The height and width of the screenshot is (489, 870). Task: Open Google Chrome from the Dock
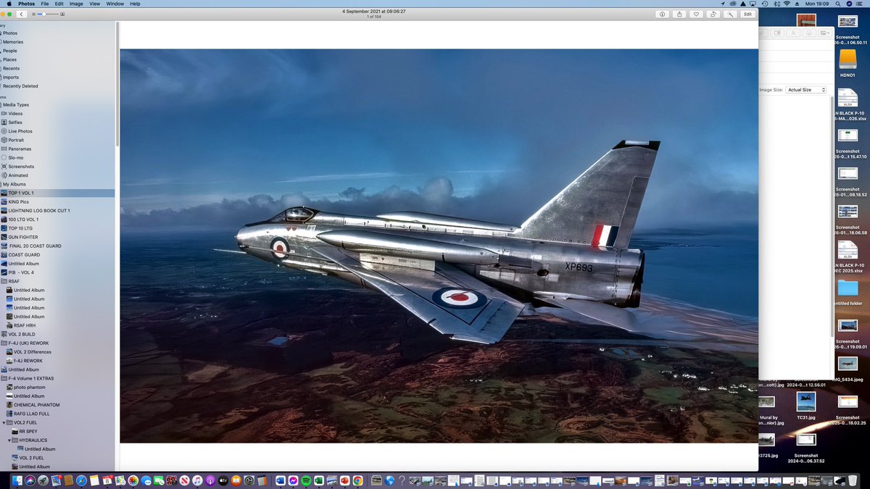[357, 480]
